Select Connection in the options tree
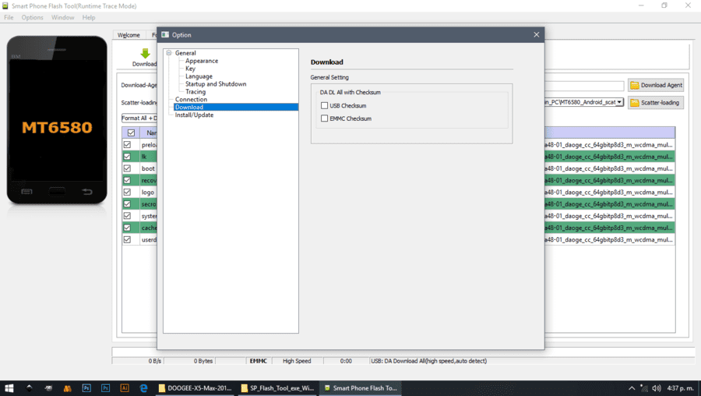This screenshot has height=396, width=701. [191, 99]
